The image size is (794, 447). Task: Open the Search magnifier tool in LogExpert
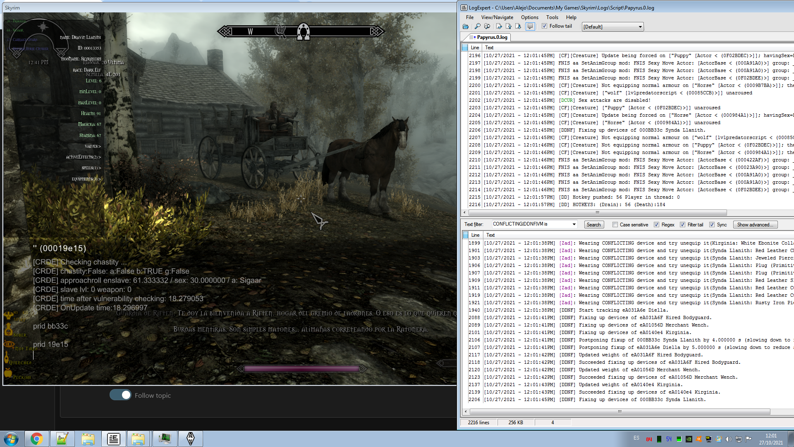point(477,26)
